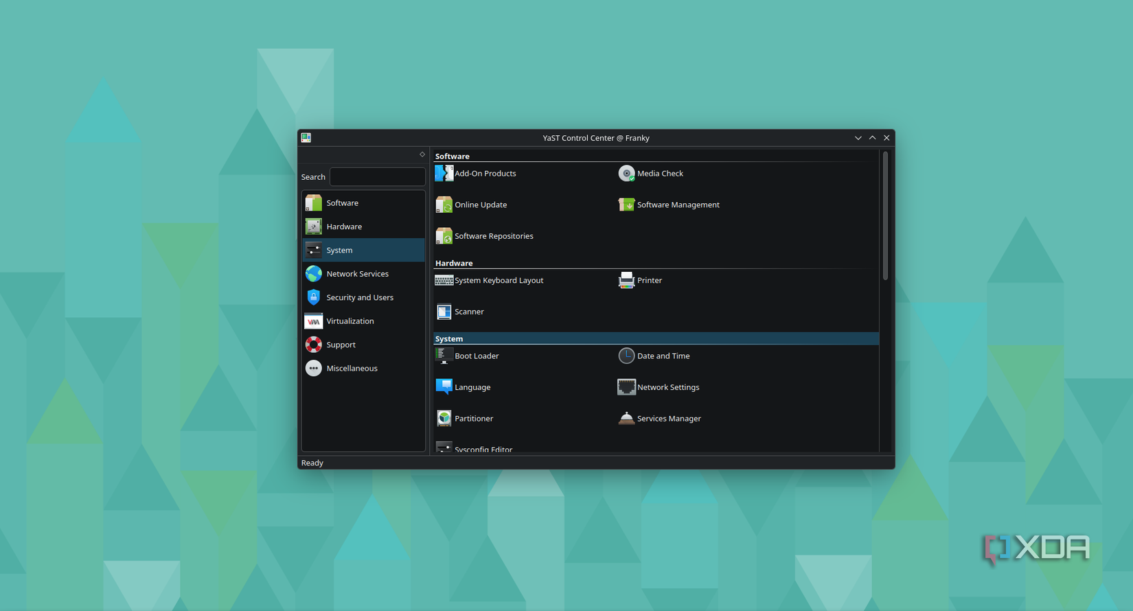Image resolution: width=1133 pixels, height=611 pixels.
Task: Click the 'Software Repositories' label
Action: tap(494, 236)
